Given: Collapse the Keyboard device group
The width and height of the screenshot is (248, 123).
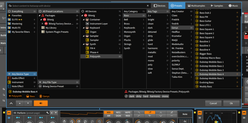Looking at the screenshot, I should pyautogui.click(x=84, y=28).
